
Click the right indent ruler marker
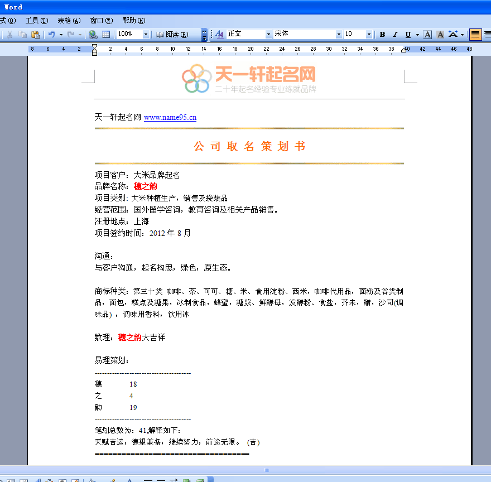point(403,50)
